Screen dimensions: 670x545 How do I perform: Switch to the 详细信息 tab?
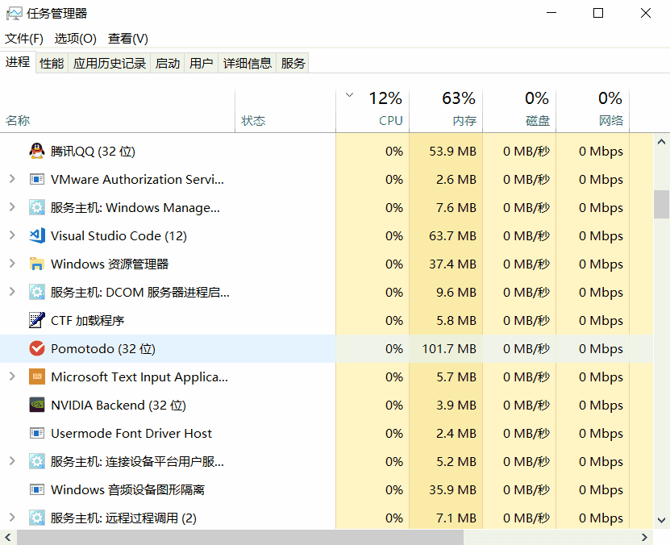point(248,63)
